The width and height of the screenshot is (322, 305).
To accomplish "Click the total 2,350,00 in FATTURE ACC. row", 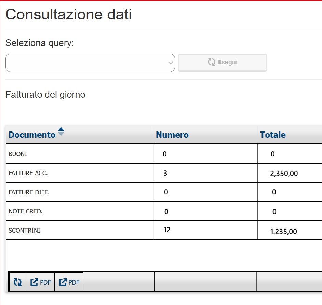I will (284, 174).
